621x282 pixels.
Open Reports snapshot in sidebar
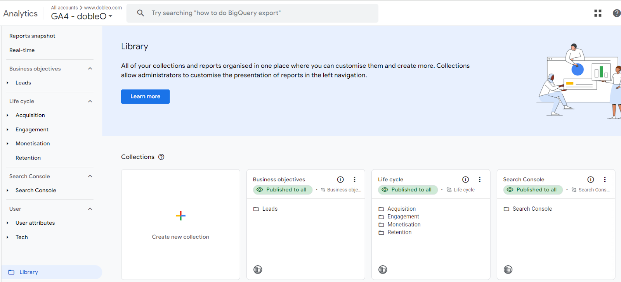pyautogui.click(x=32, y=36)
